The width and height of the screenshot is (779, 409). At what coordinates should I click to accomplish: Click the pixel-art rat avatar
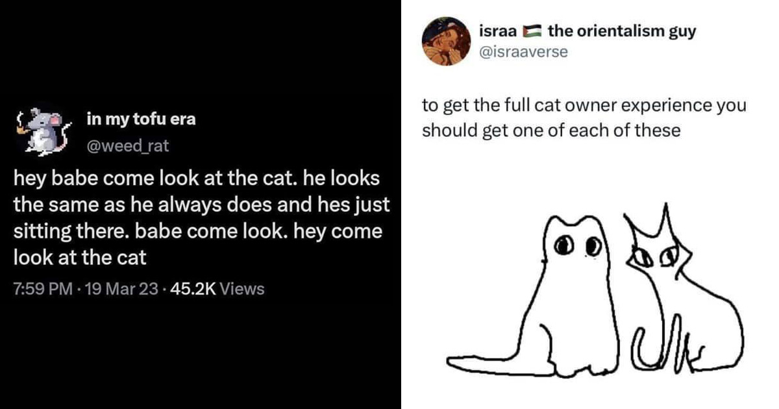tap(42, 130)
